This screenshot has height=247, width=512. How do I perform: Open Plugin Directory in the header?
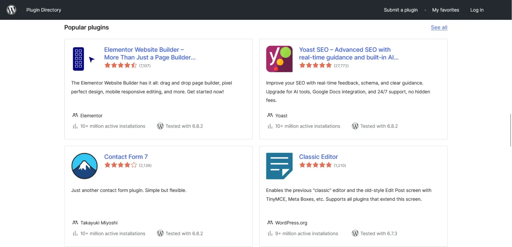(44, 10)
